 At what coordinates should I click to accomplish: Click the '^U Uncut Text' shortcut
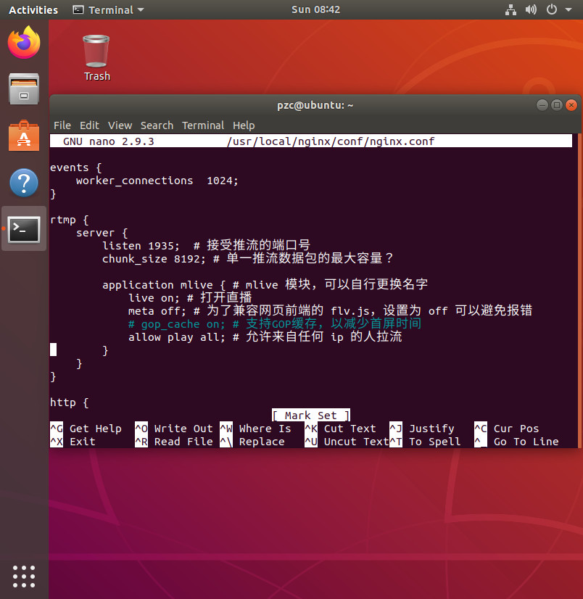(x=347, y=442)
